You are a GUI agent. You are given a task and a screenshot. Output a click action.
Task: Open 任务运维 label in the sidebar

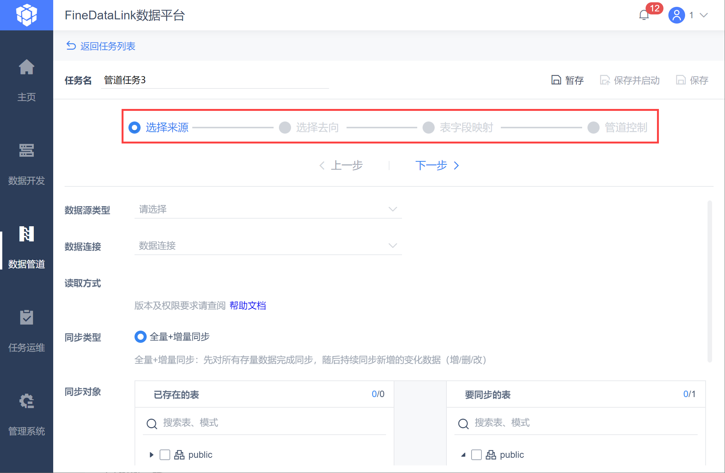[27, 348]
